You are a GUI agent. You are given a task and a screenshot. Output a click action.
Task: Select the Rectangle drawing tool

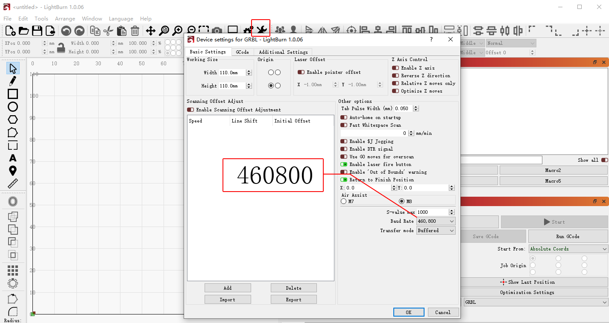pos(13,94)
